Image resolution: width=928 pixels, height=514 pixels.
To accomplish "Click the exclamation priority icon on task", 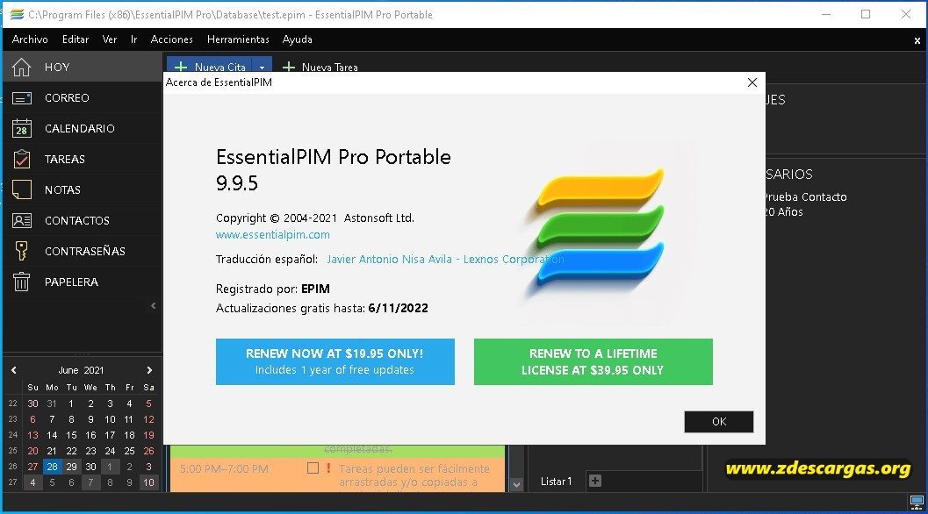I will pyautogui.click(x=328, y=468).
